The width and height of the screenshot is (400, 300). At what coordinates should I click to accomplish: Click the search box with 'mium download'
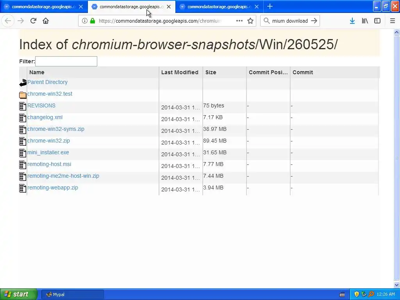[290, 21]
